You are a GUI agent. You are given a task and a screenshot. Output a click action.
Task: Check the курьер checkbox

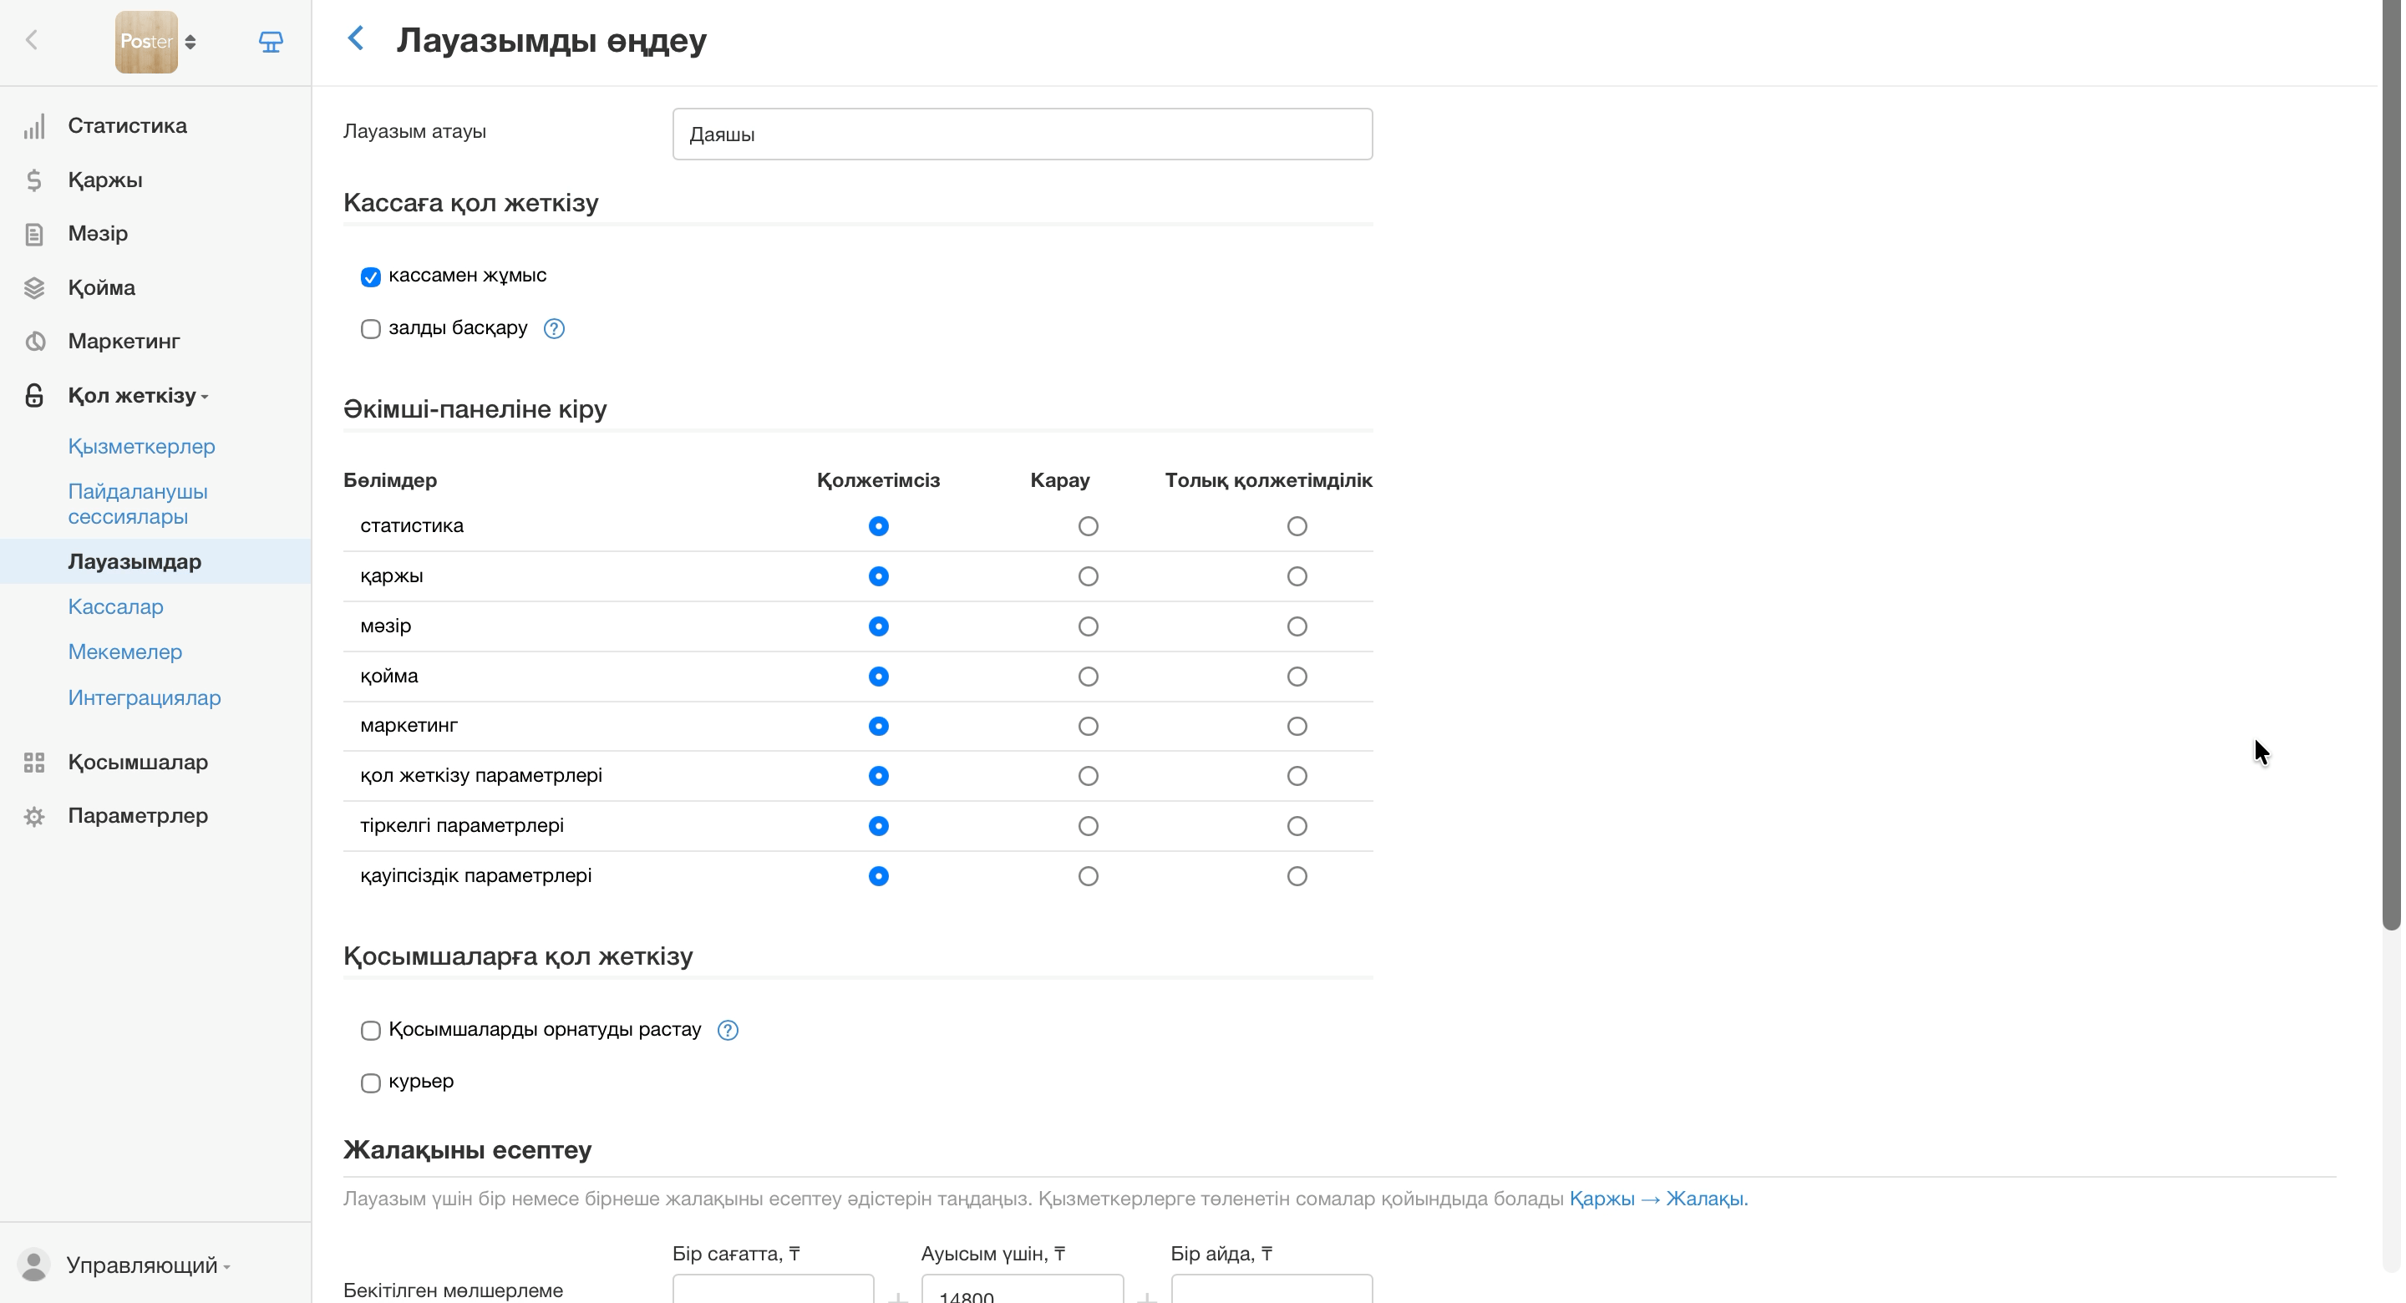pyautogui.click(x=370, y=1082)
